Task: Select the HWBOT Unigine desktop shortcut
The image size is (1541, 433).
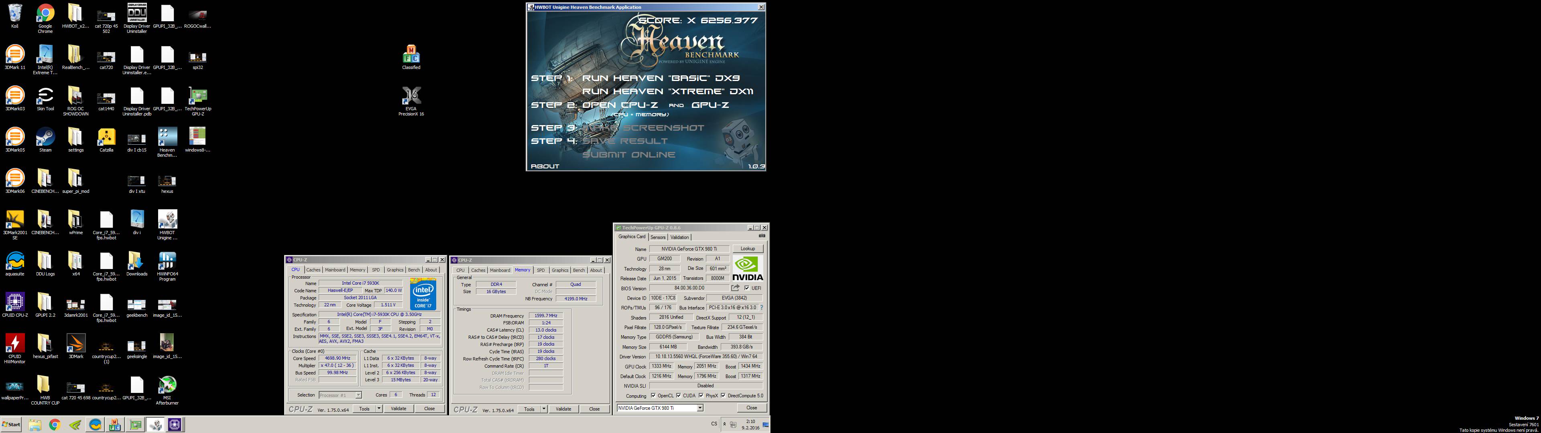Action: pyautogui.click(x=167, y=225)
